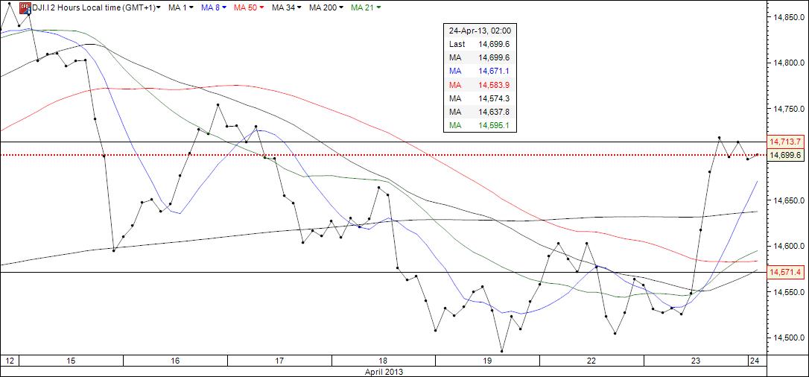Click the 14,850.0 price axis label
Image resolution: width=809 pixels, height=377 pixels.
coord(788,18)
